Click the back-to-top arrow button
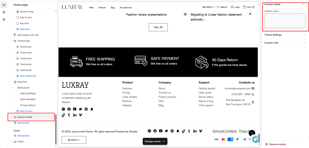The image size is (309, 148). tap(252, 133)
